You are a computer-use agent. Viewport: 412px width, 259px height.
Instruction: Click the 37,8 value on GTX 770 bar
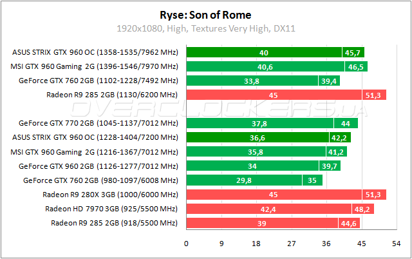[x=260, y=122]
